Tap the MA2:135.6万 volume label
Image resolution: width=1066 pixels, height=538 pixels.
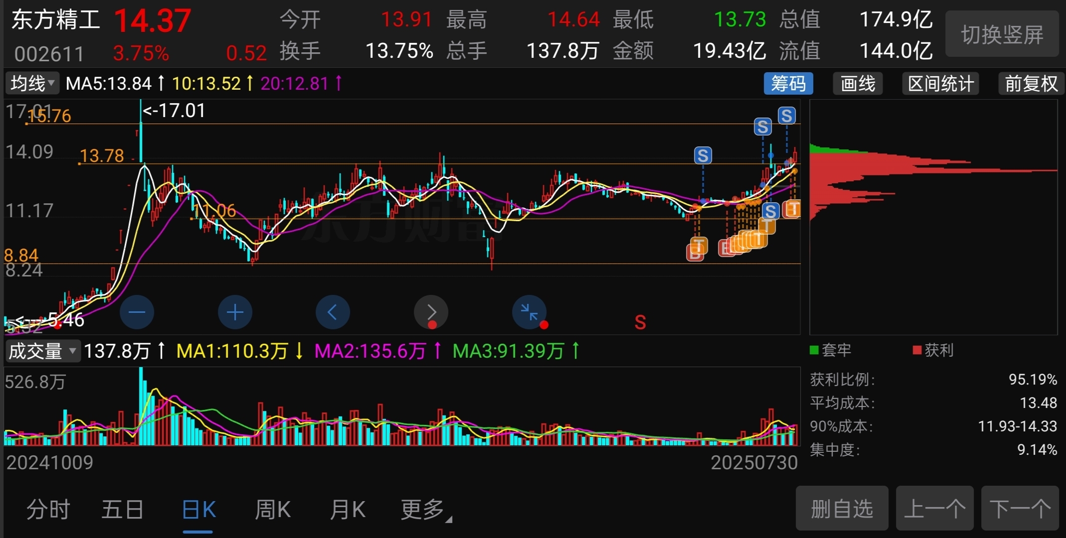(378, 351)
